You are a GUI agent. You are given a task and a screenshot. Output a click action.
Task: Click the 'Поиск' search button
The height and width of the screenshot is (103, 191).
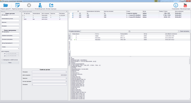[x=10, y=63]
